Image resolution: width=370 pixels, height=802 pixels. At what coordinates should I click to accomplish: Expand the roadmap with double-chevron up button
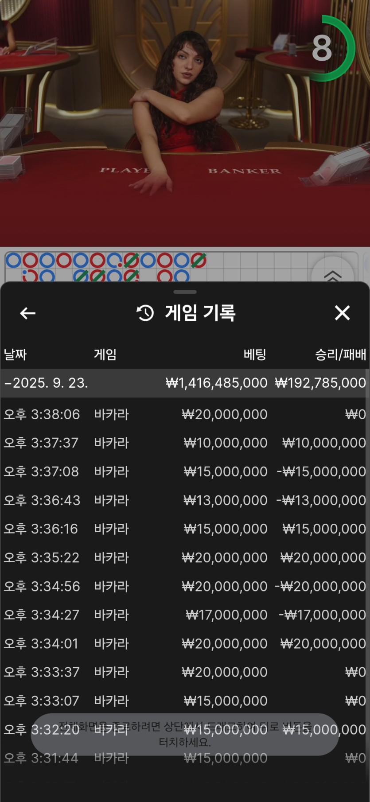coord(332,275)
